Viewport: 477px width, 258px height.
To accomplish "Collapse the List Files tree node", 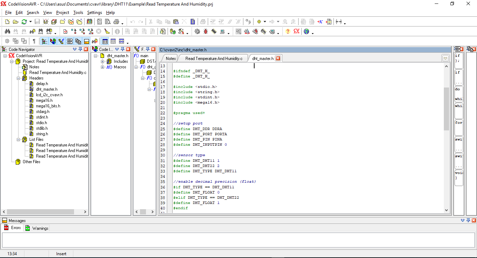I will point(19,139).
